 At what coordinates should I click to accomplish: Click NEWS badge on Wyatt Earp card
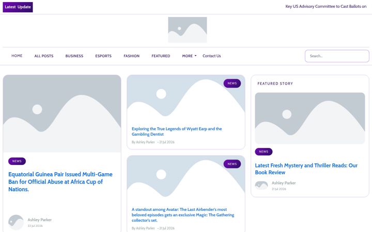click(x=232, y=84)
